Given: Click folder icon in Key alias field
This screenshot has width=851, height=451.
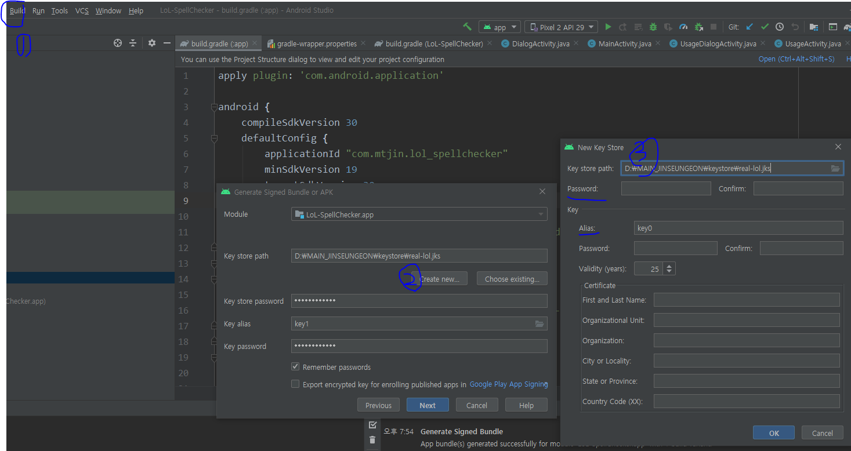Looking at the screenshot, I should [539, 323].
